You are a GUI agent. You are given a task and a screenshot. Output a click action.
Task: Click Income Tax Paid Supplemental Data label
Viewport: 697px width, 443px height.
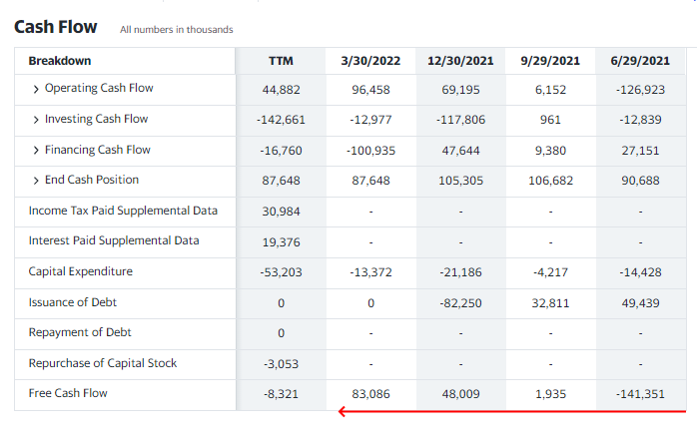(123, 211)
